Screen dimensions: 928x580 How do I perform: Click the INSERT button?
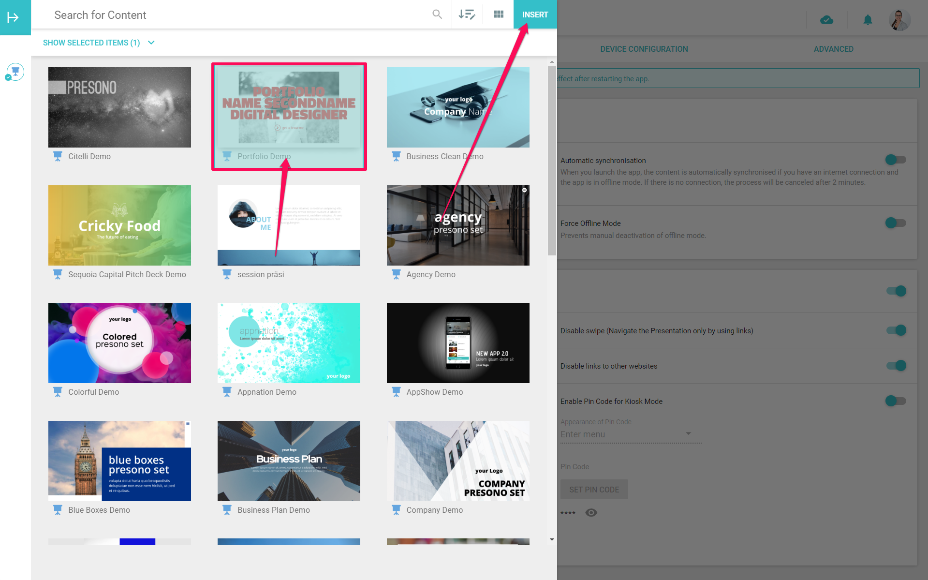[535, 15]
